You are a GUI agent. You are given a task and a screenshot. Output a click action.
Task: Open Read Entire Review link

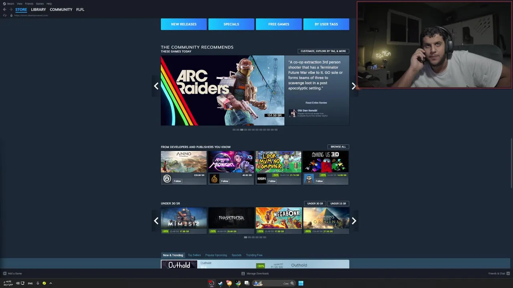pyautogui.click(x=316, y=103)
